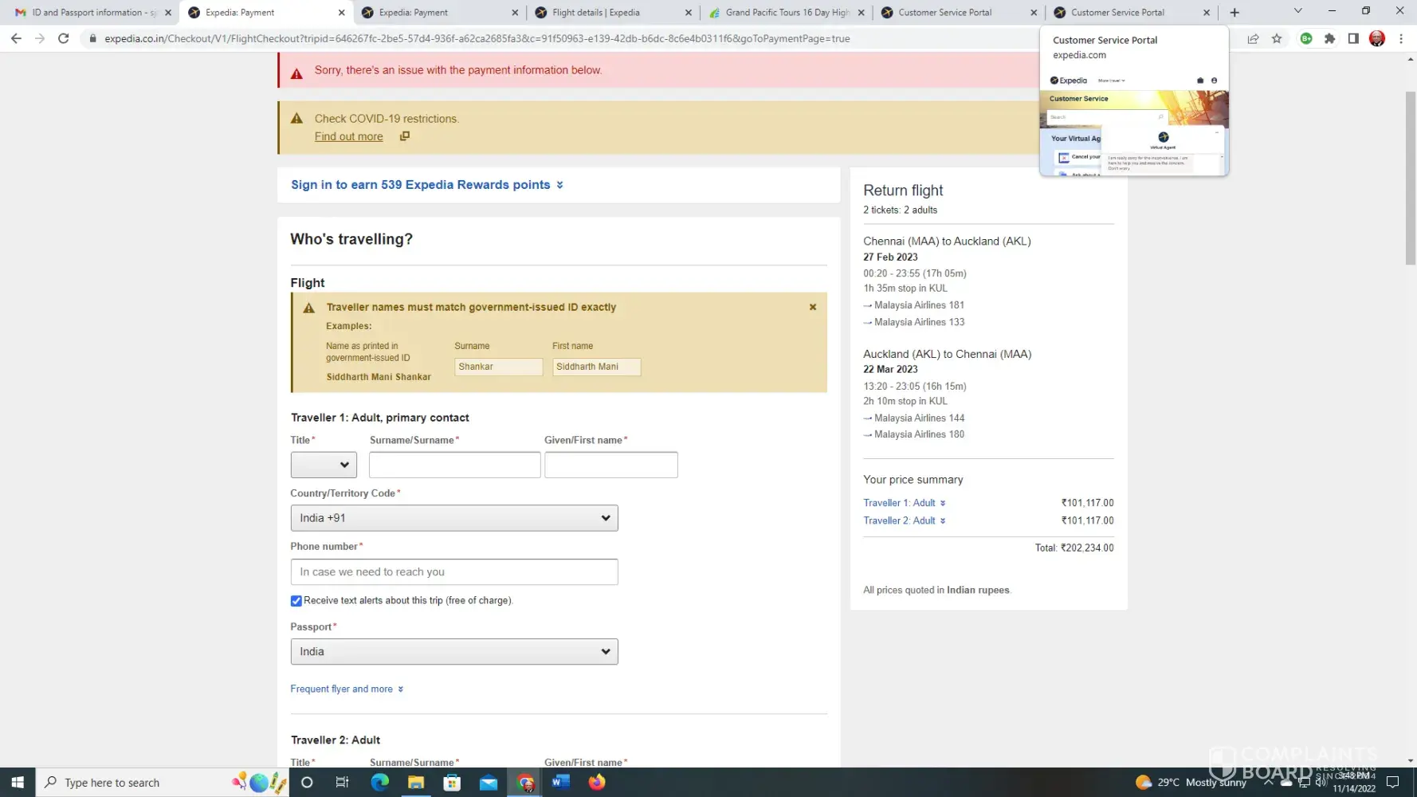
Task: Open Microsoft Word from the taskbar
Action: click(560, 782)
